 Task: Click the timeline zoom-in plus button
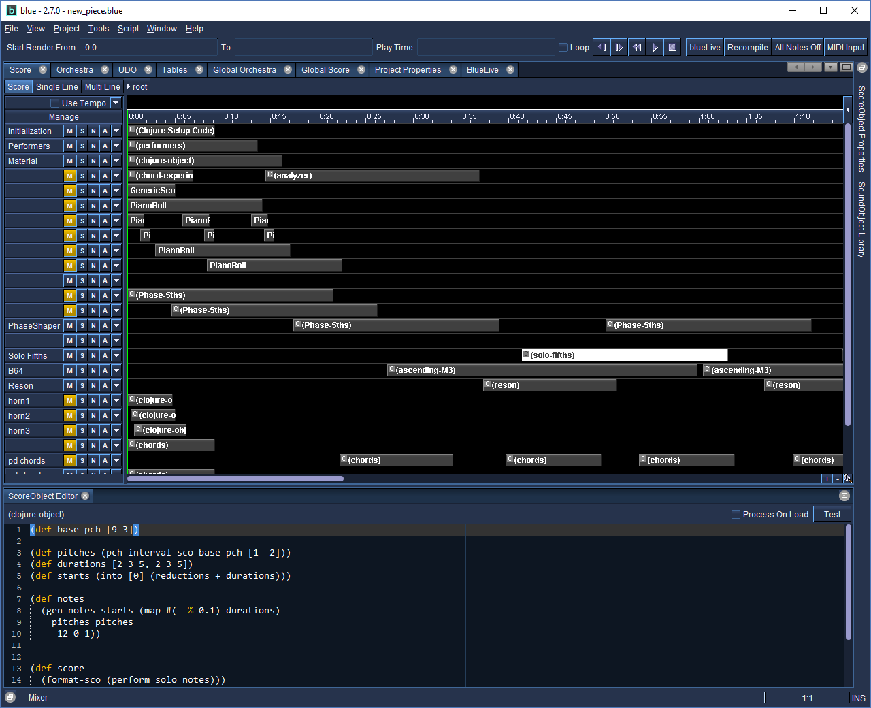(x=827, y=479)
